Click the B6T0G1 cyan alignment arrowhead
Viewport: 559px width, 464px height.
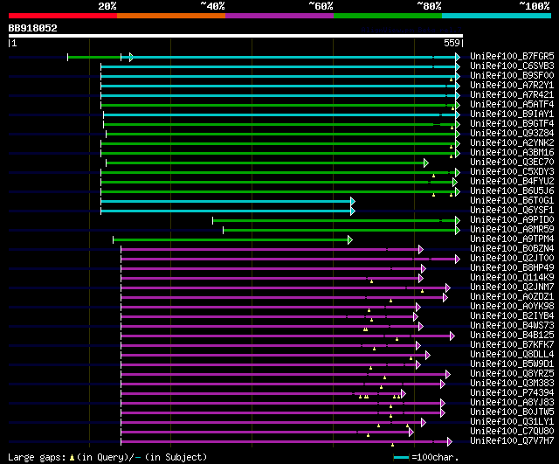353,202
